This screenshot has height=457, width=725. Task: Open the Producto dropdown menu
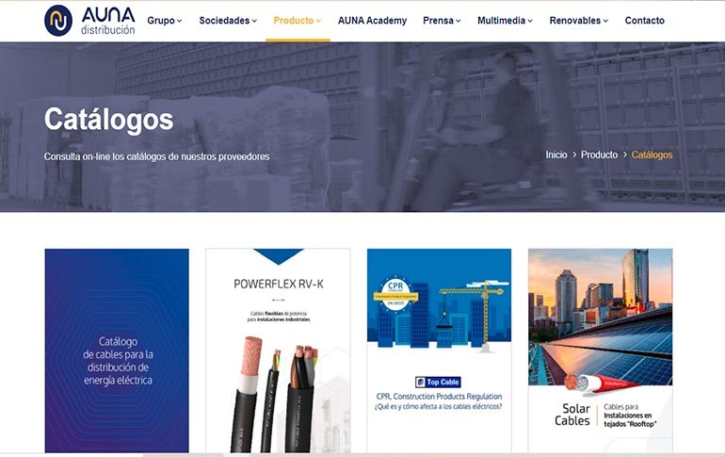tap(298, 21)
